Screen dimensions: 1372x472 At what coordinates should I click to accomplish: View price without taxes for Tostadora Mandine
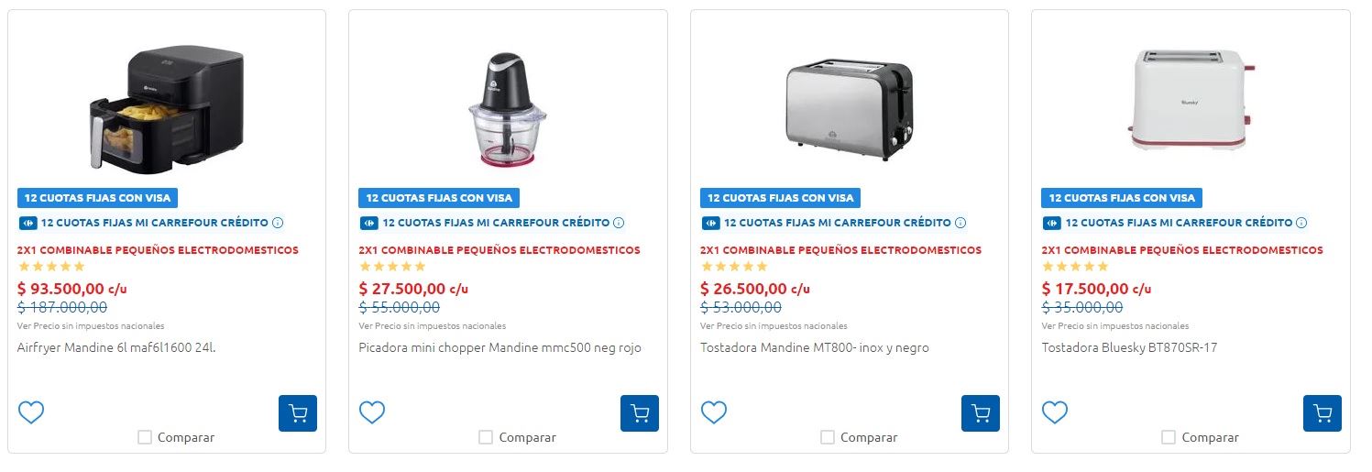tap(774, 326)
